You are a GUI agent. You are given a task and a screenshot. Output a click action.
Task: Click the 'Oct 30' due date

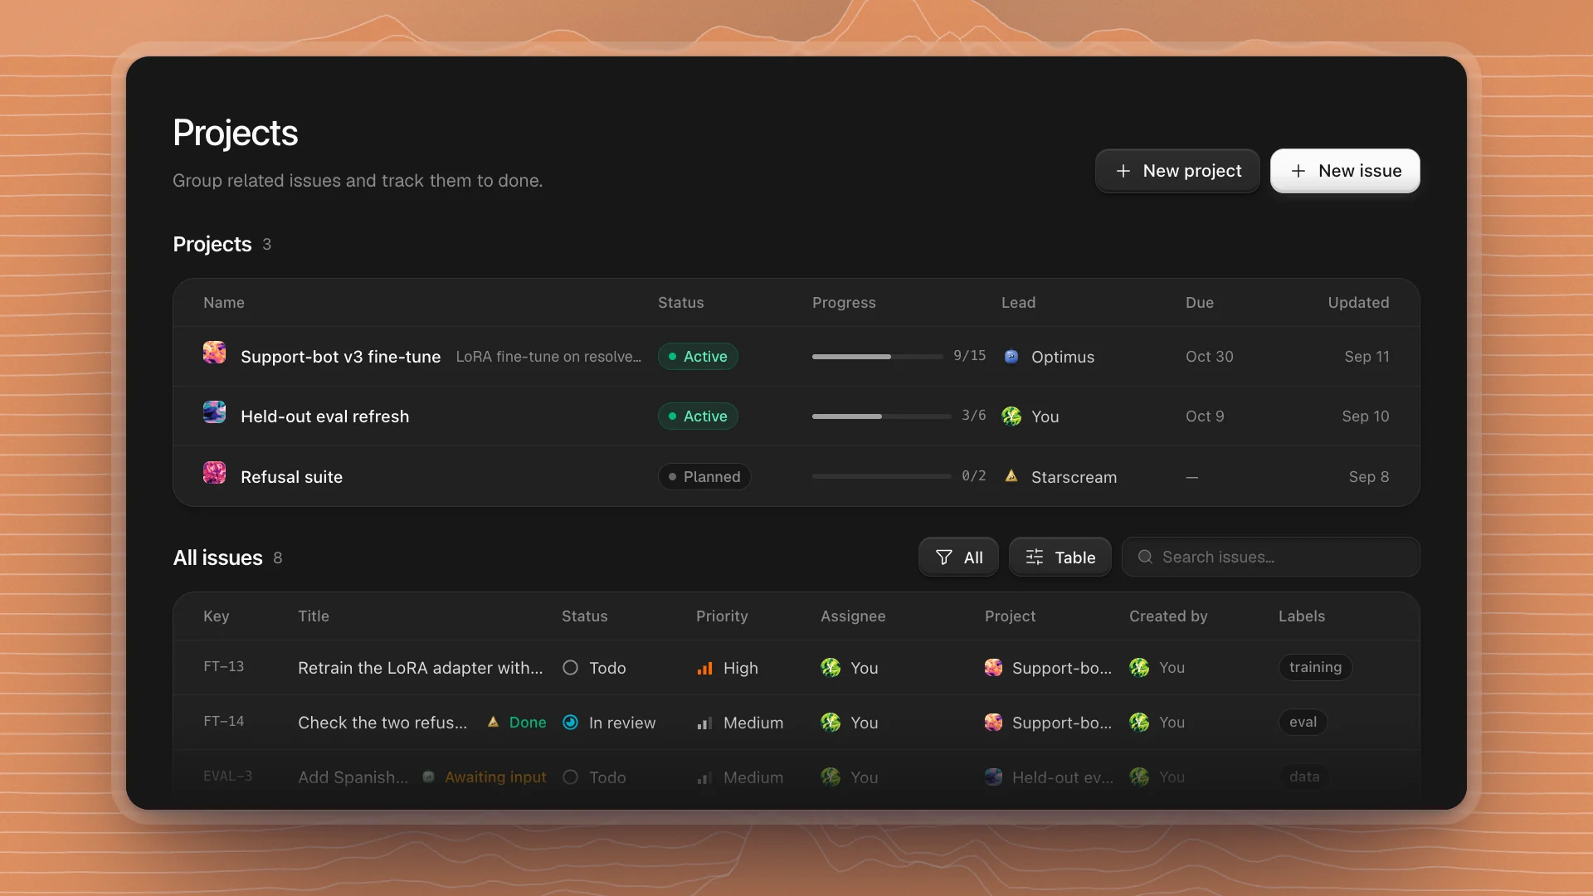[1209, 357]
